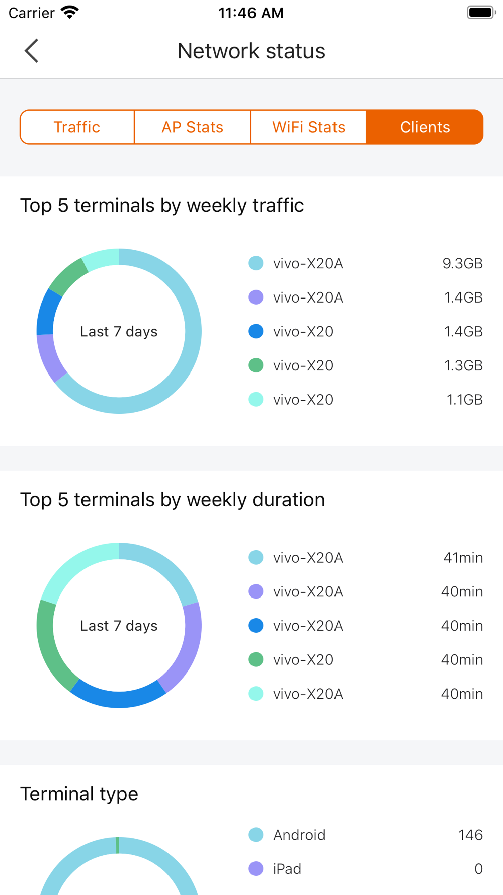
Task: Tap the battery icon in status bar
Action: [x=481, y=12]
